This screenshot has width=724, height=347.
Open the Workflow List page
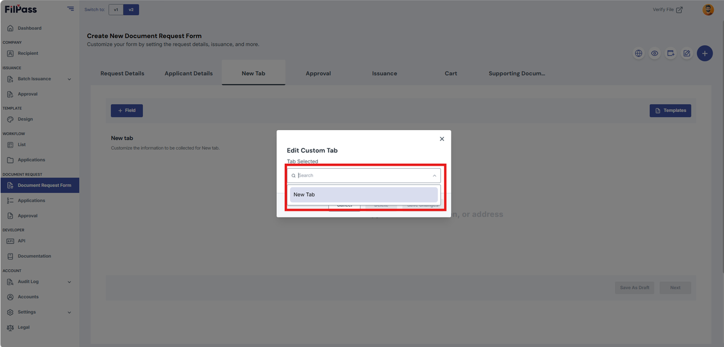[x=22, y=145]
